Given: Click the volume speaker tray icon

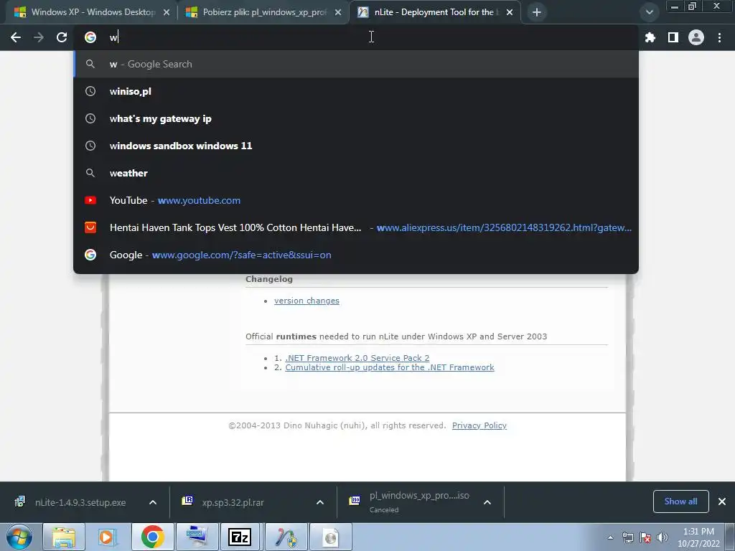Looking at the screenshot, I should [x=663, y=537].
